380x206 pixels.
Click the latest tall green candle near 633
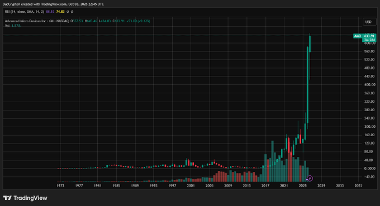point(310,44)
